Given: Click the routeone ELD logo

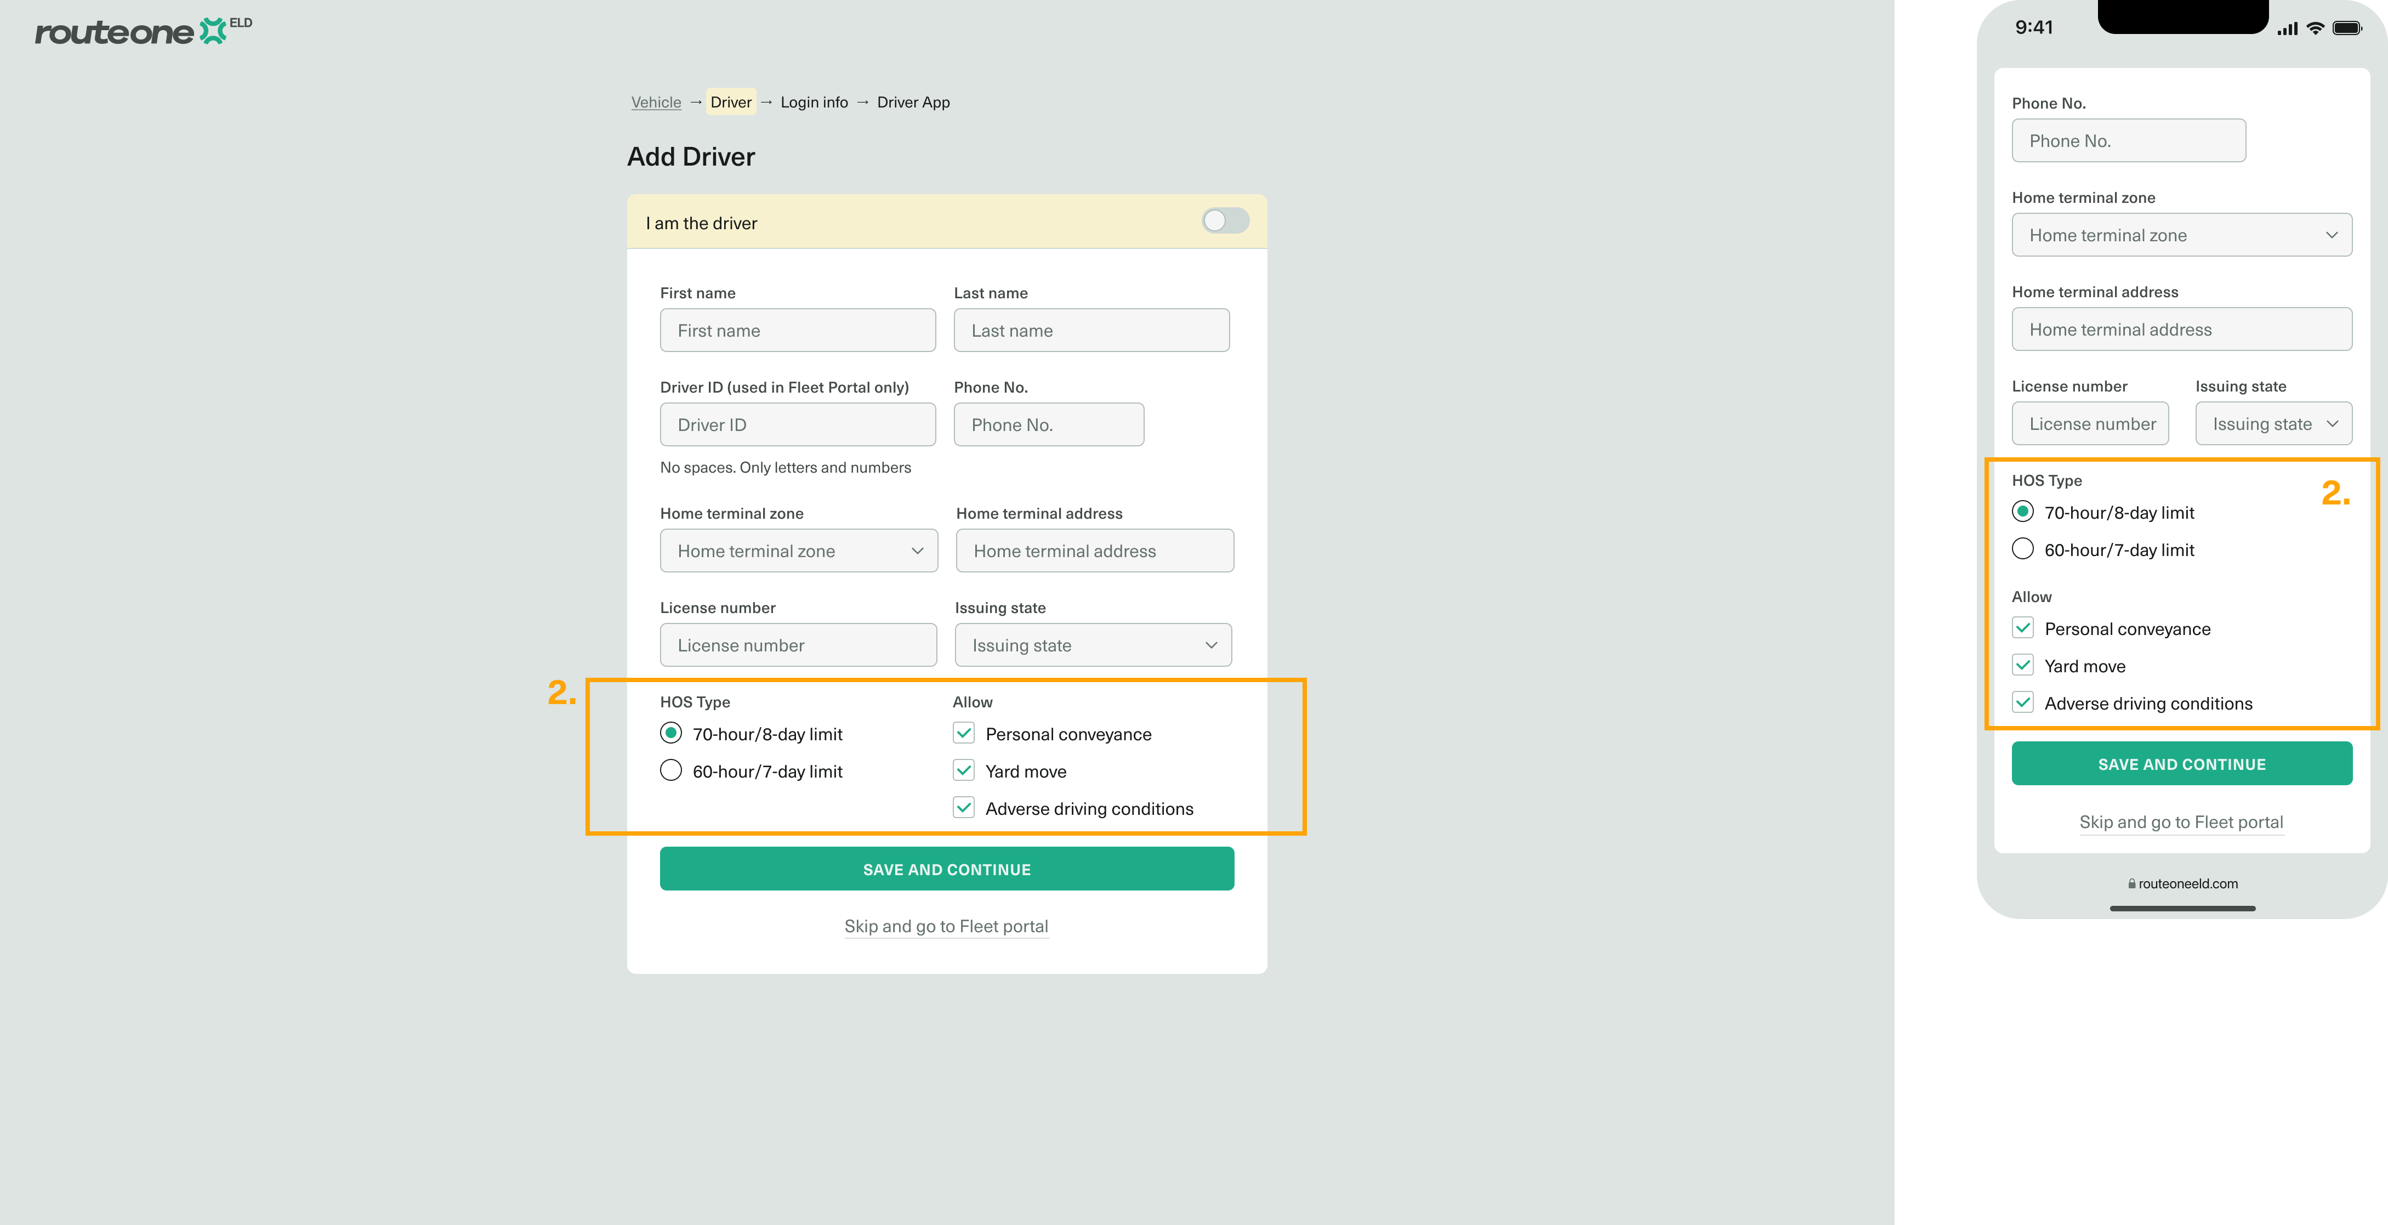Looking at the screenshot, I should (144, 31).
